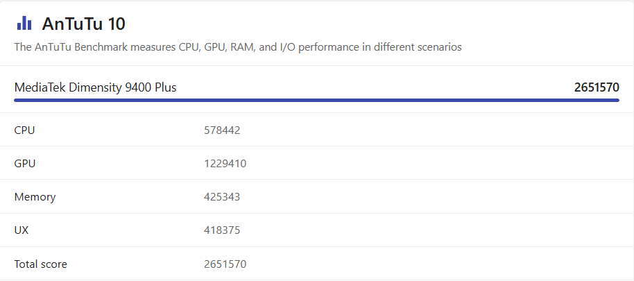Click the 2651570 value in Total score row
This screenshot has height=281, width=634.
tap(225, 264)
